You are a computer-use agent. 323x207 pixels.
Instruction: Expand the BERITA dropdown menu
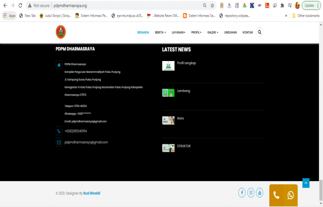click(160, 32)
